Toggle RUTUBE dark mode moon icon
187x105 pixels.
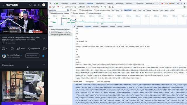tap(39, 5)
